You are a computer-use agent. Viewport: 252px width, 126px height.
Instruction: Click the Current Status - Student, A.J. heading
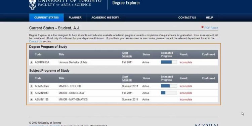click(54, 28)
